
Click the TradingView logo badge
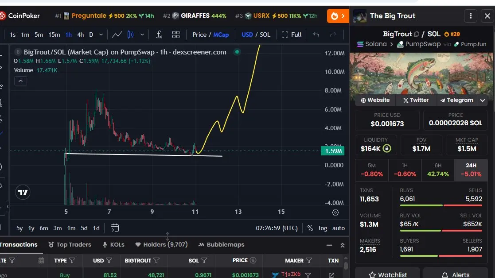pyautogui.click(x=23, y=192)
